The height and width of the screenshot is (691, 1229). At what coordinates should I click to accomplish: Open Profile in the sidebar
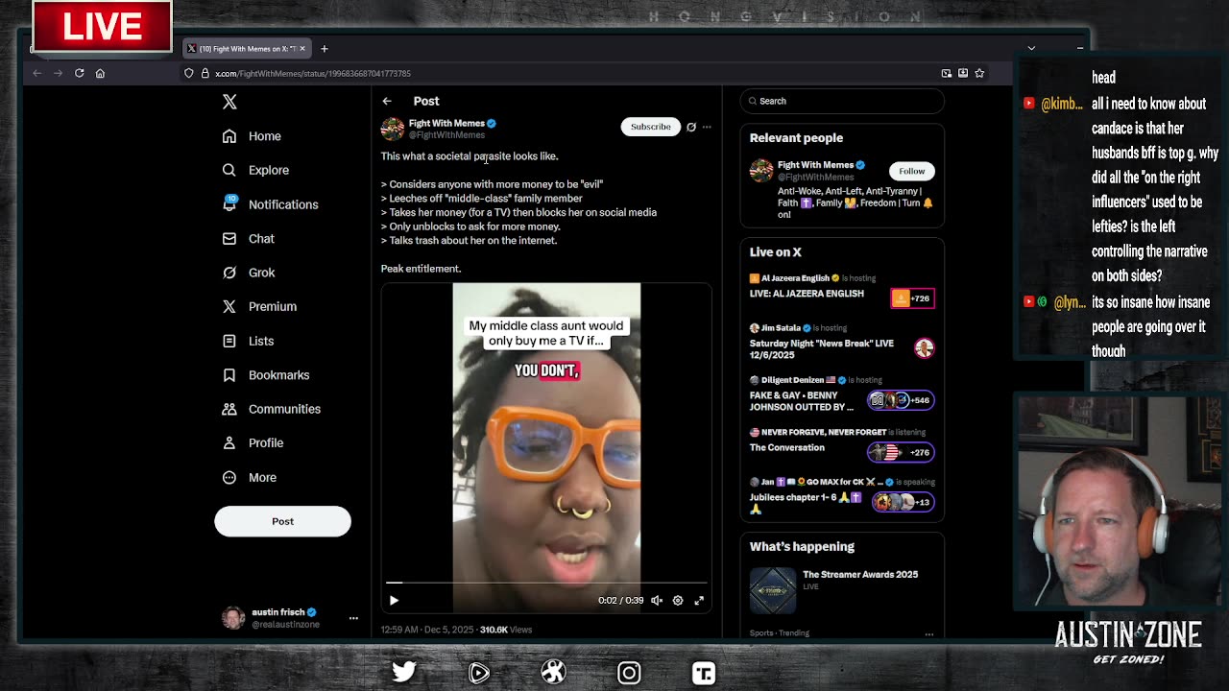click(x=266, y=443)
